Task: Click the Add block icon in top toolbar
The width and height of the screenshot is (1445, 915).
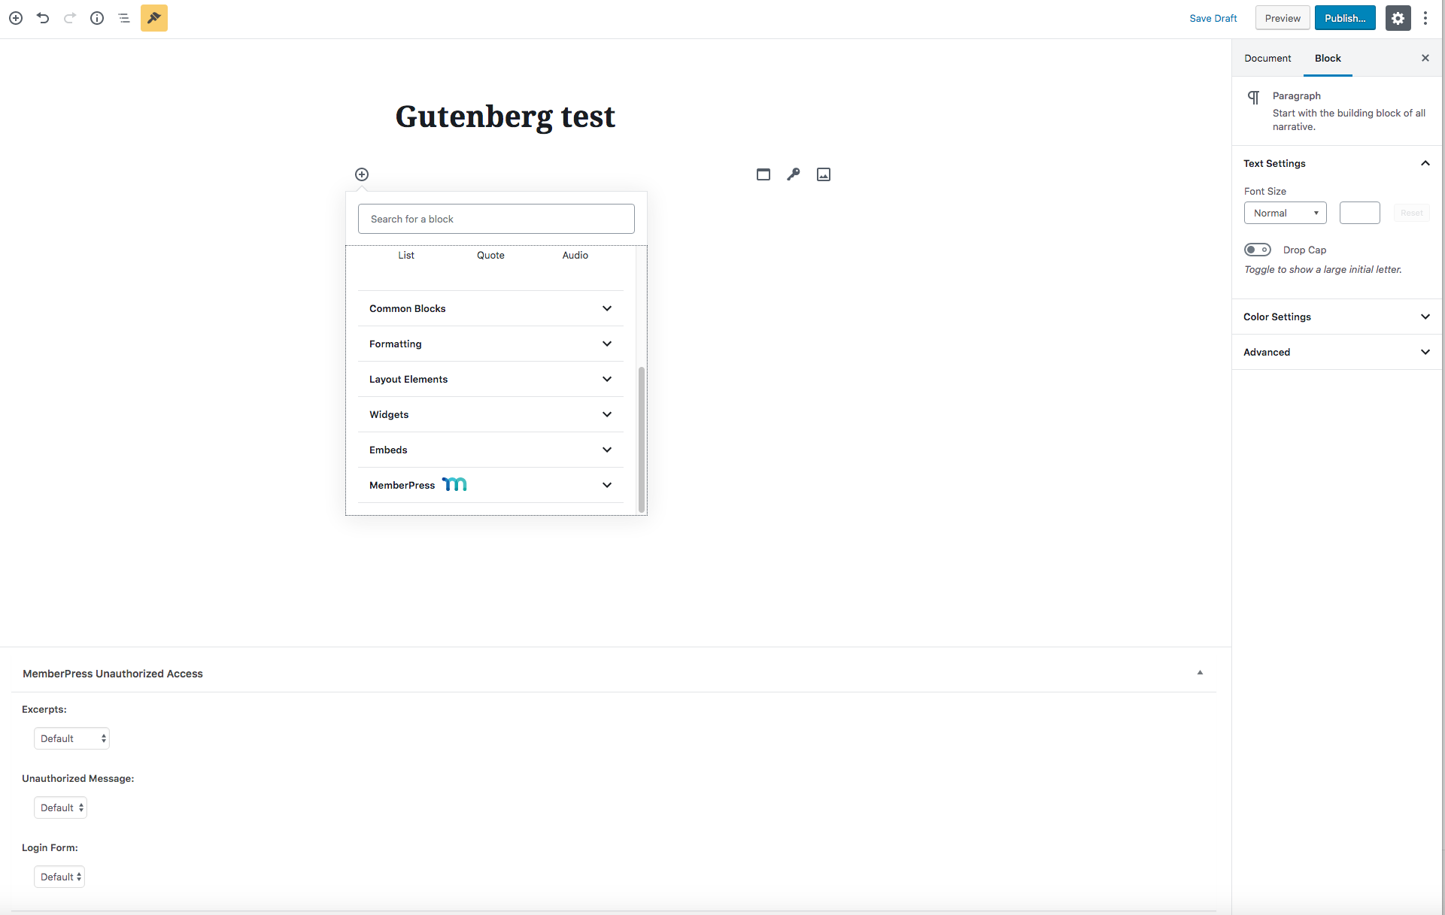Action: point(16,18)
